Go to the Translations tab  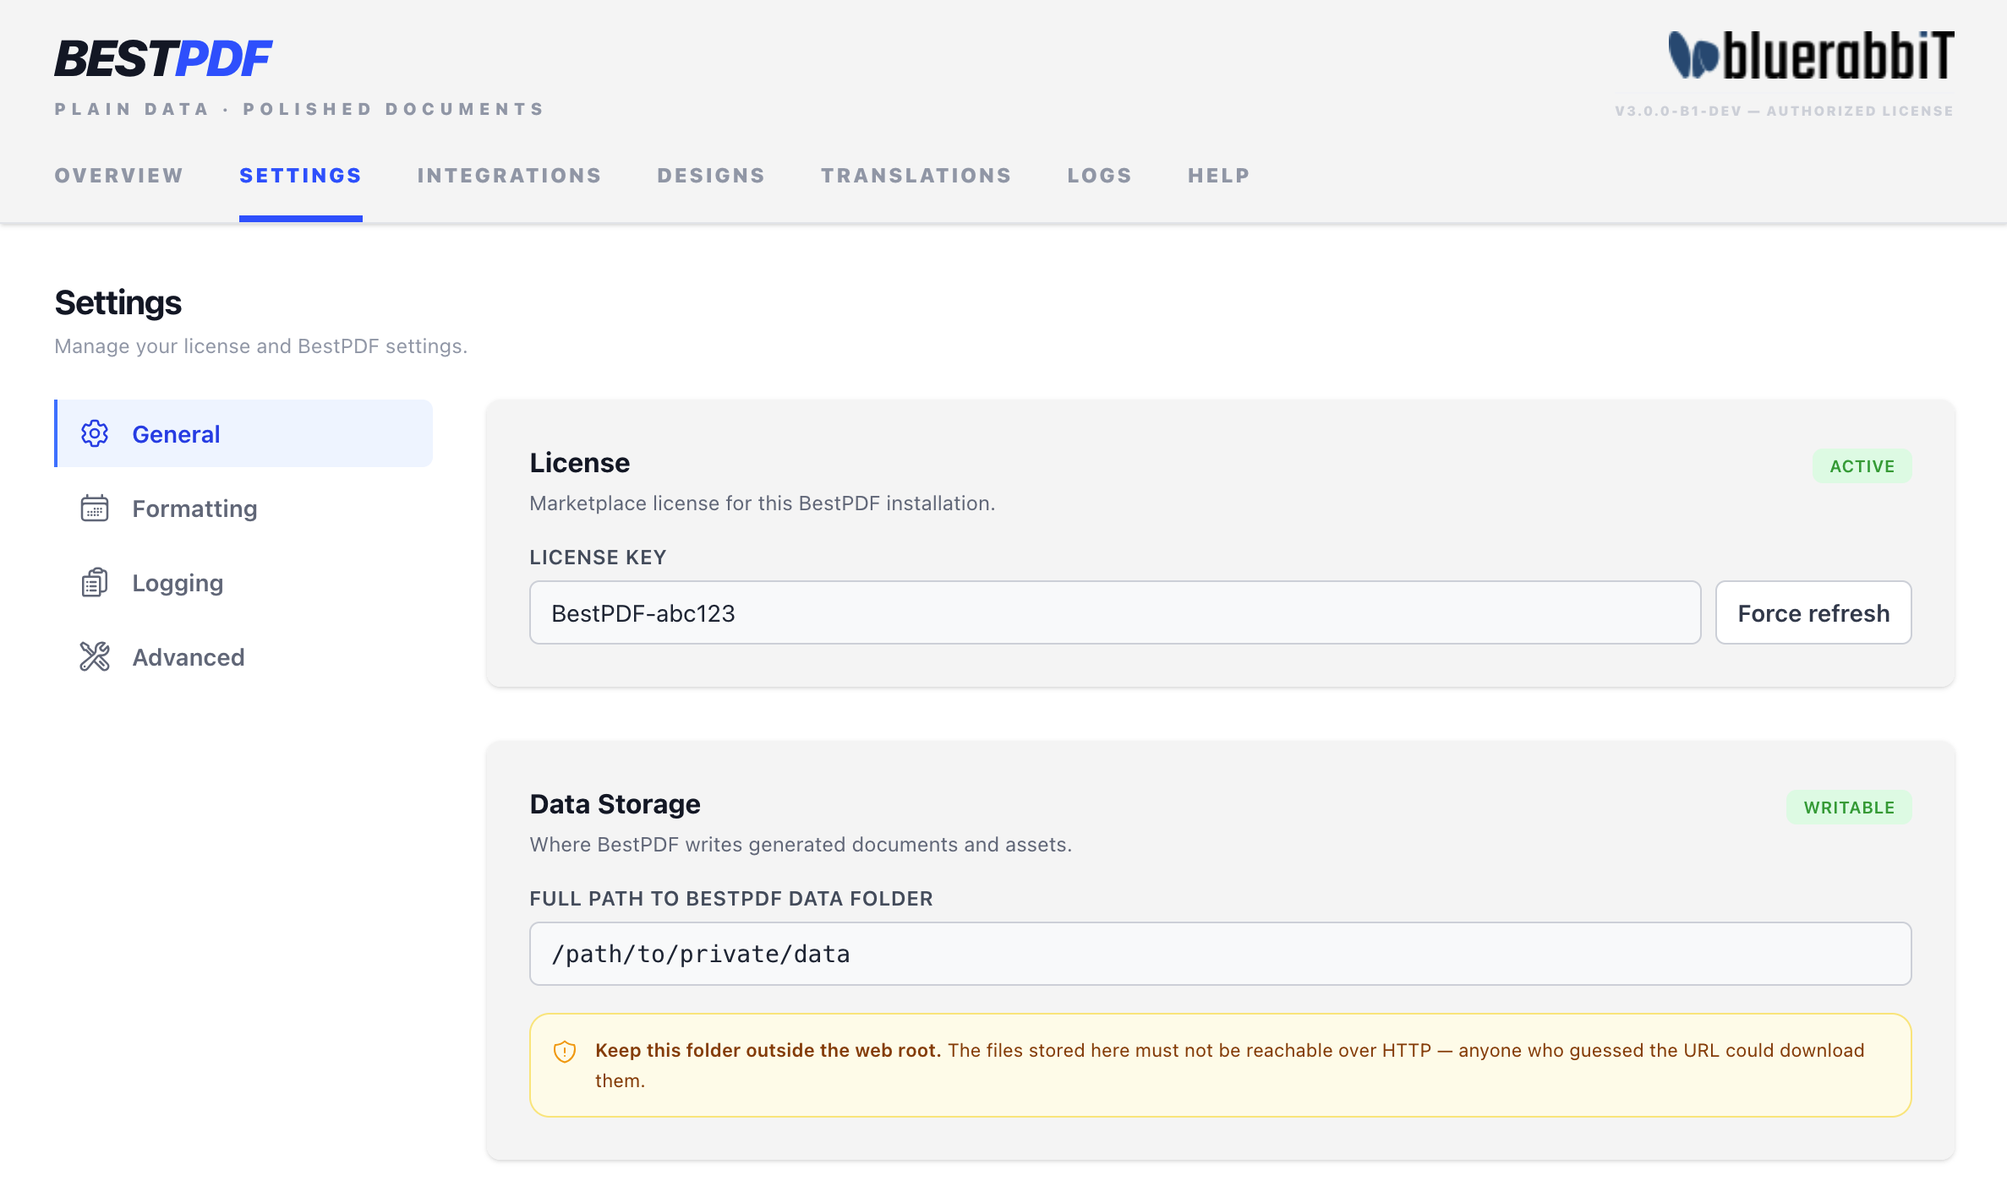(916, 175)
